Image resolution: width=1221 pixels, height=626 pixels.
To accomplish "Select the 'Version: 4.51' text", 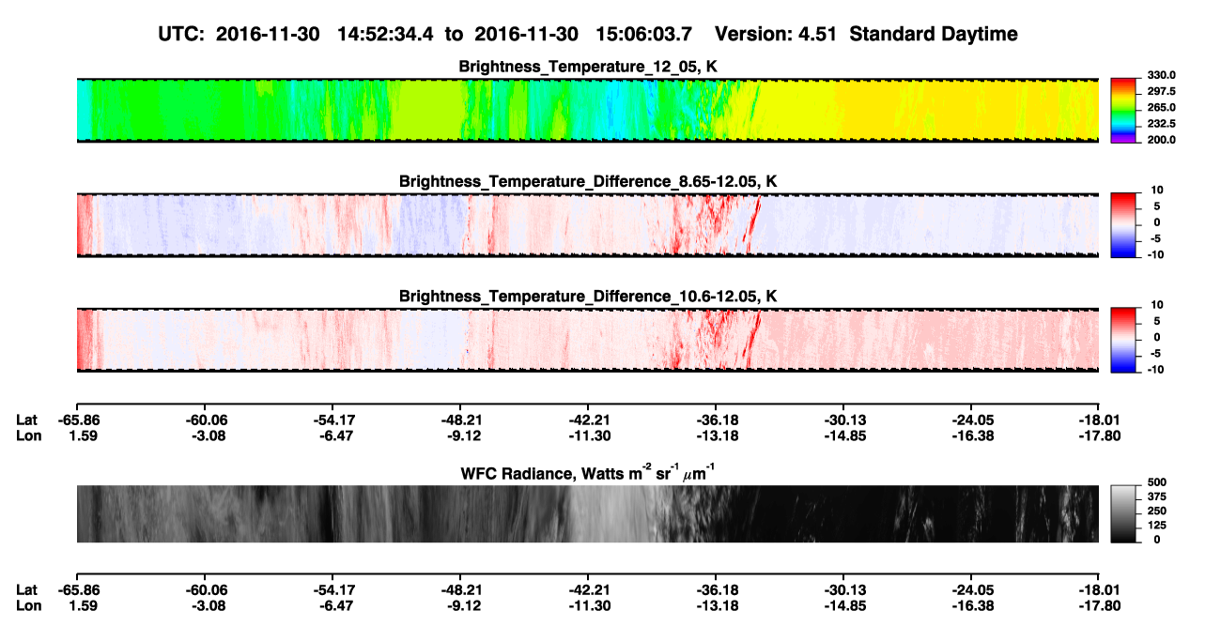I will point(778,34).
